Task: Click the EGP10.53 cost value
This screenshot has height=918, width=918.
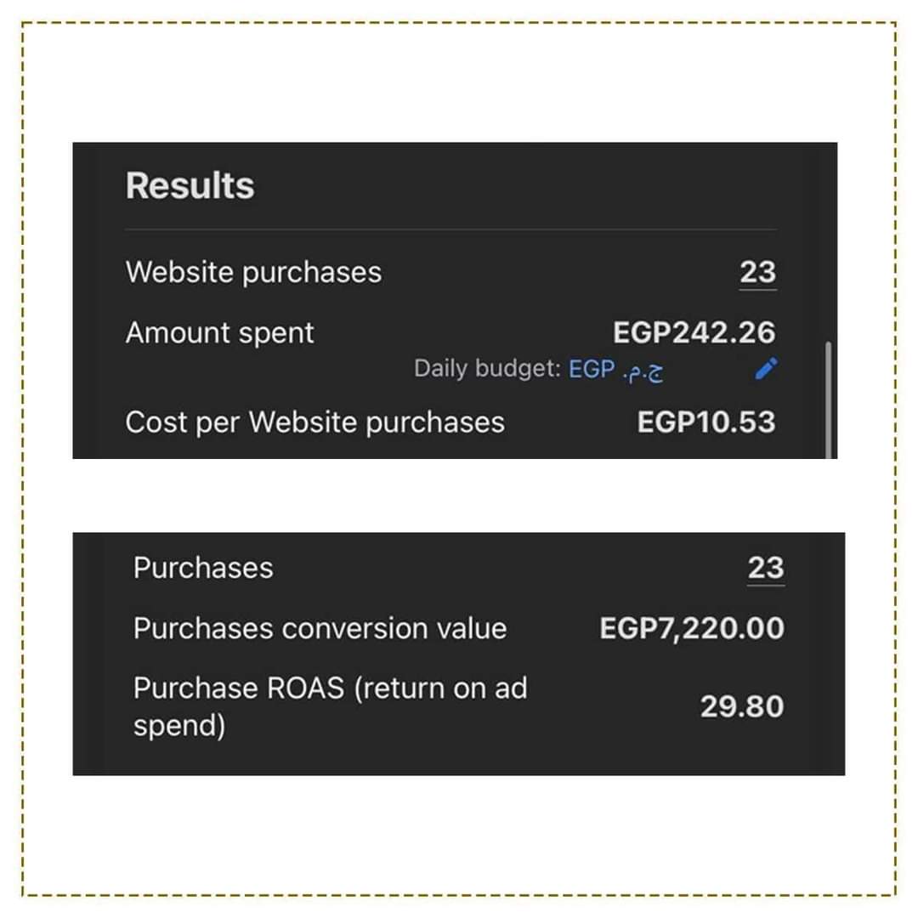Action: point(706,422)
